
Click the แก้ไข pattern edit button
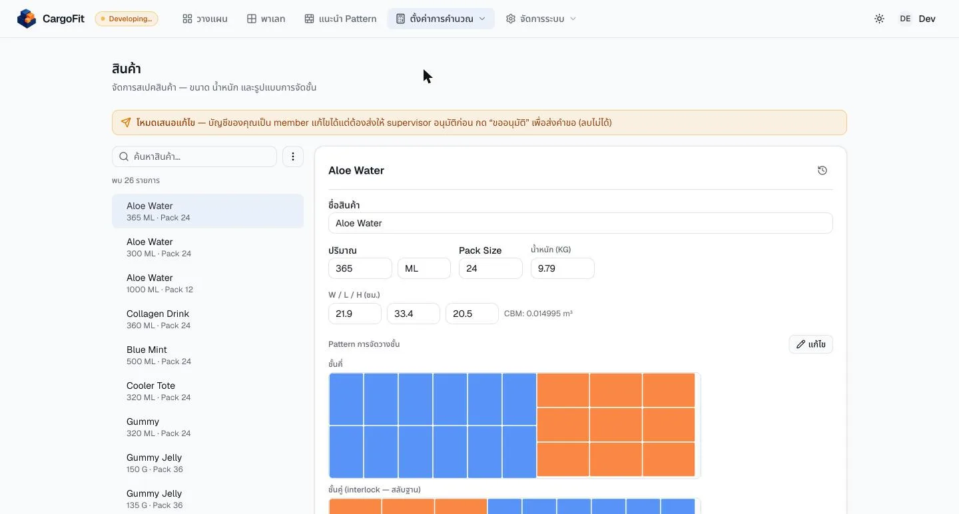pos(810,344)
